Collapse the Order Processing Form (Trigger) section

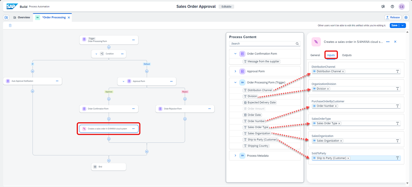[235, 83]
